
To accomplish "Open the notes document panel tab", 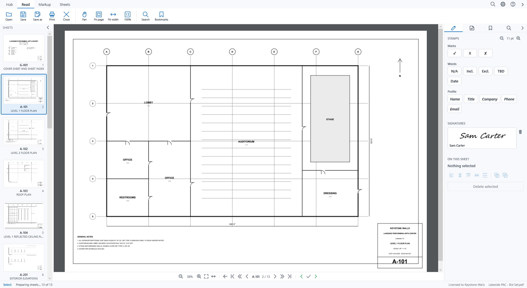I will (472, 28).
